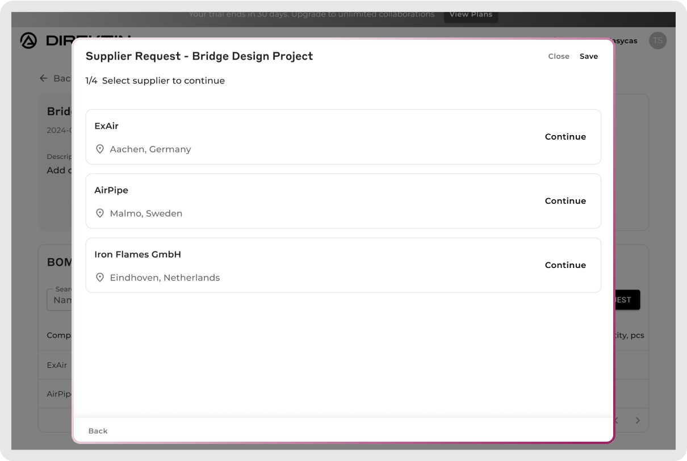Viewport: 687px width, 461px height.
Task: Click the Aachen, Germany location text
Action: pos(150,149)
